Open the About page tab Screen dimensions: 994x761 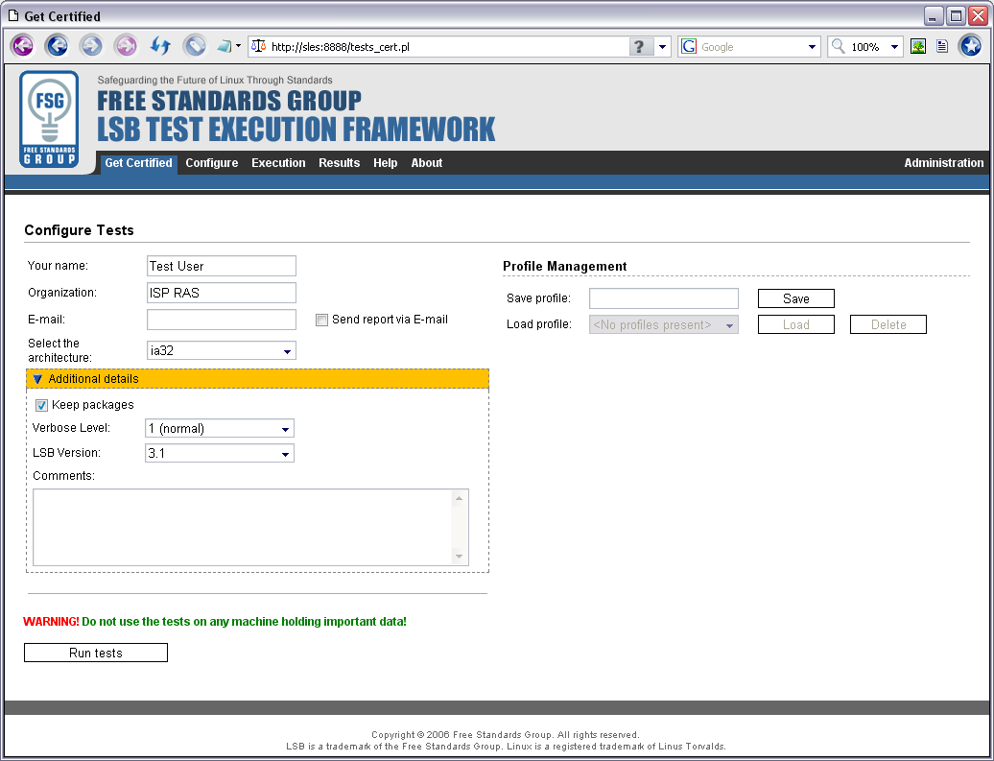tap(427, 163)
